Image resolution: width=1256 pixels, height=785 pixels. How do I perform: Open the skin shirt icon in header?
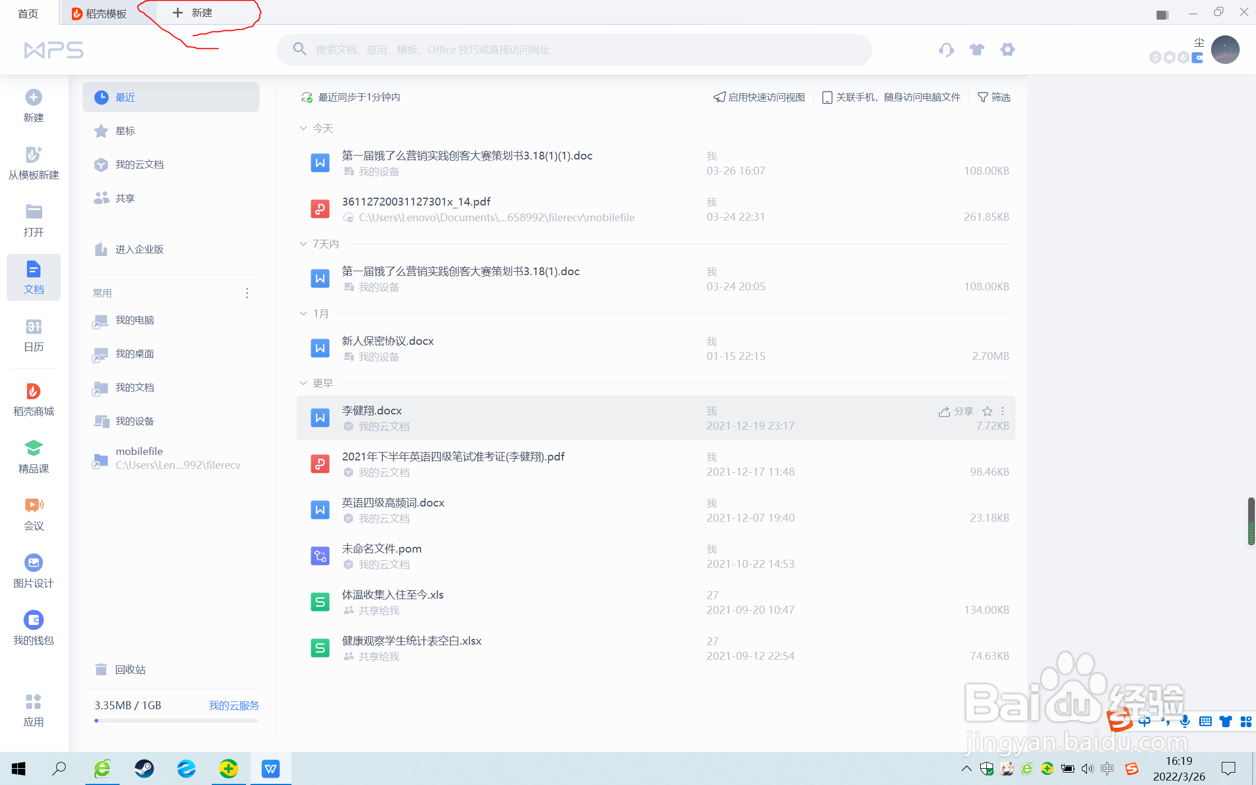(977, 50)
